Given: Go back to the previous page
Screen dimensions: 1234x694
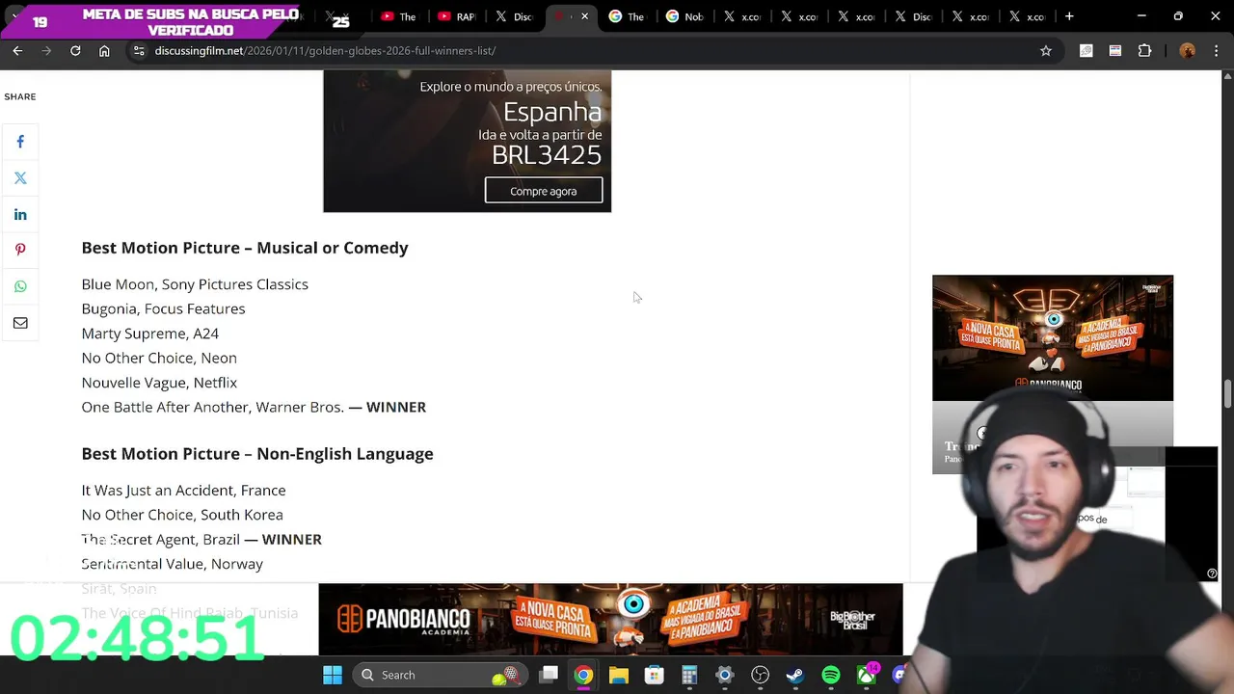Looking at the screenshot, I should (x=17, y=50).
